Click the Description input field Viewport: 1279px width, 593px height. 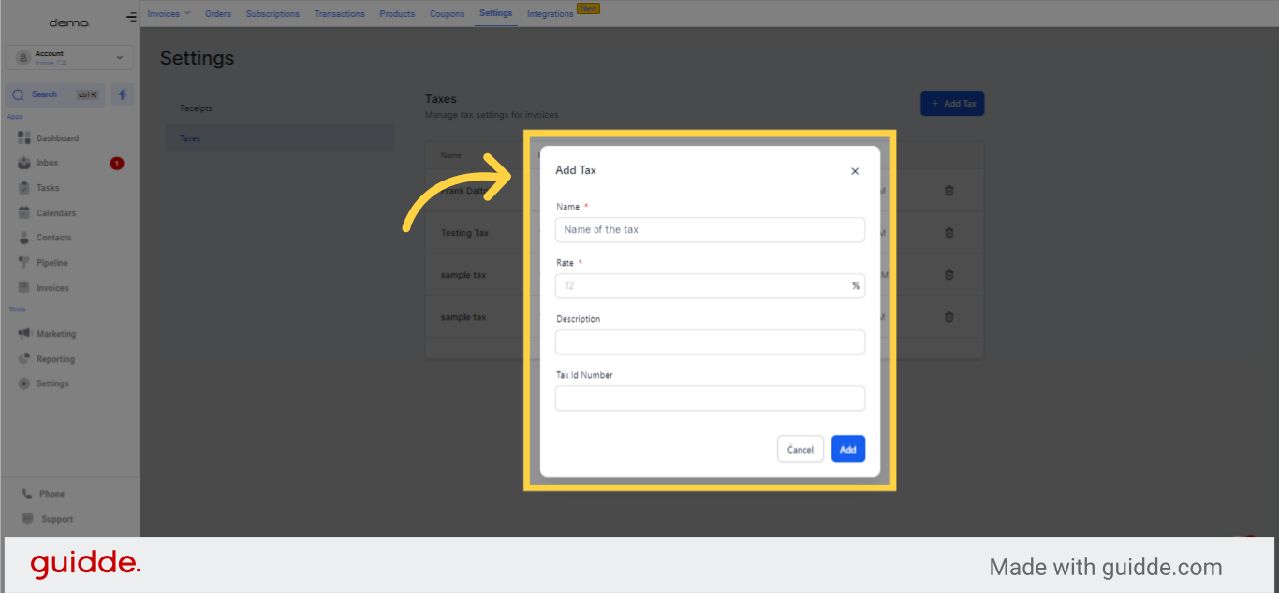pyautogui.click(x=710, y=341)
